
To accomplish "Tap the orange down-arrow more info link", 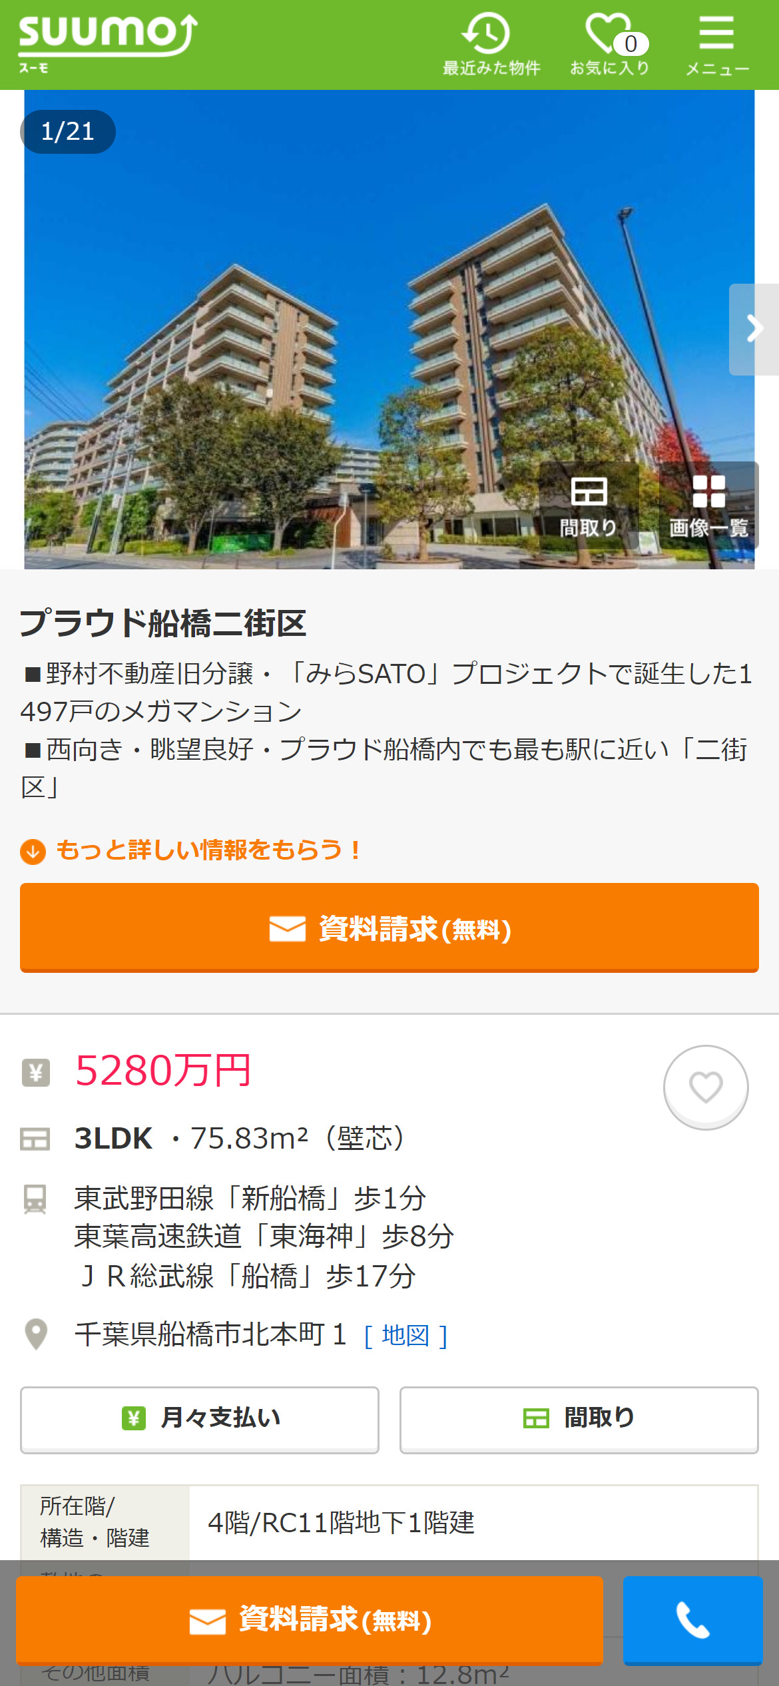I will 190,850.
